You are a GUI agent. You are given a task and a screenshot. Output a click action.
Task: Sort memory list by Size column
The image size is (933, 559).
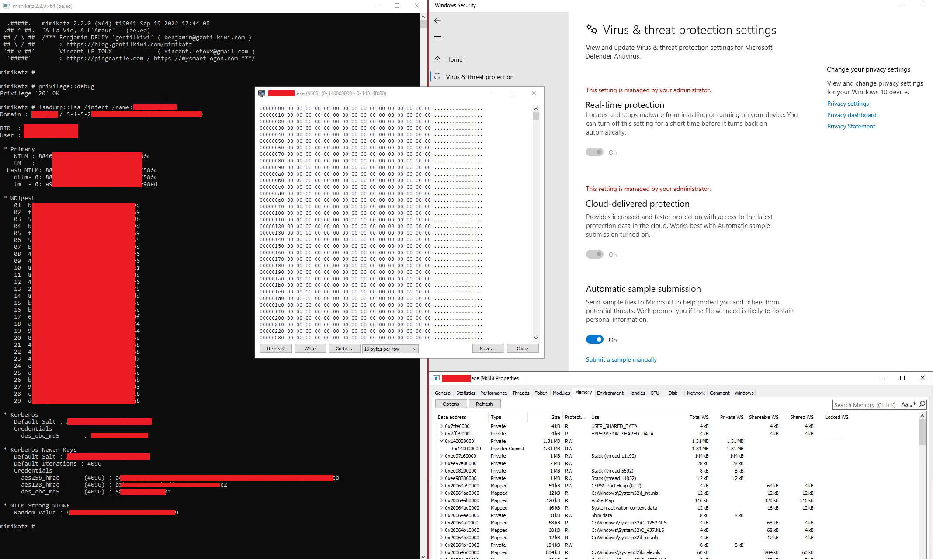coord(545,417)
